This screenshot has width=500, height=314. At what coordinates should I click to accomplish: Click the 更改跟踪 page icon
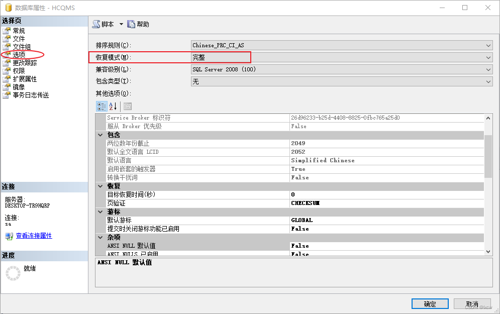coord(7,63)
